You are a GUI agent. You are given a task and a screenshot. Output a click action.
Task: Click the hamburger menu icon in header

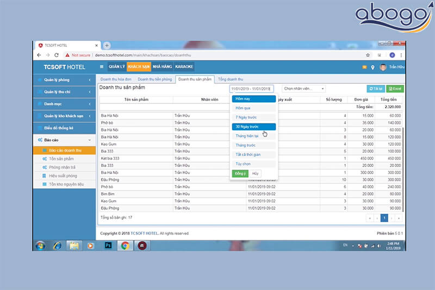point(102,67)
